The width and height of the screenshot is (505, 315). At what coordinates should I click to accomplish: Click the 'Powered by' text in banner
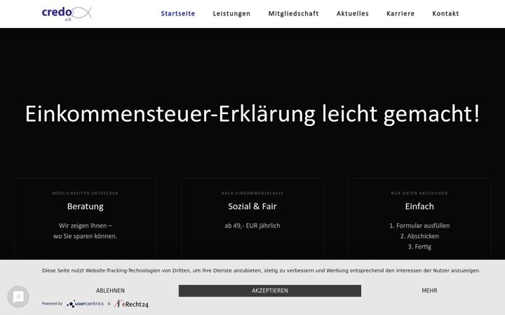tap(52, 304)
